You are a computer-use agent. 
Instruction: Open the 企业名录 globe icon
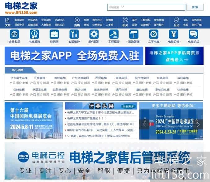pyautogui.click(x=15, y=34)
